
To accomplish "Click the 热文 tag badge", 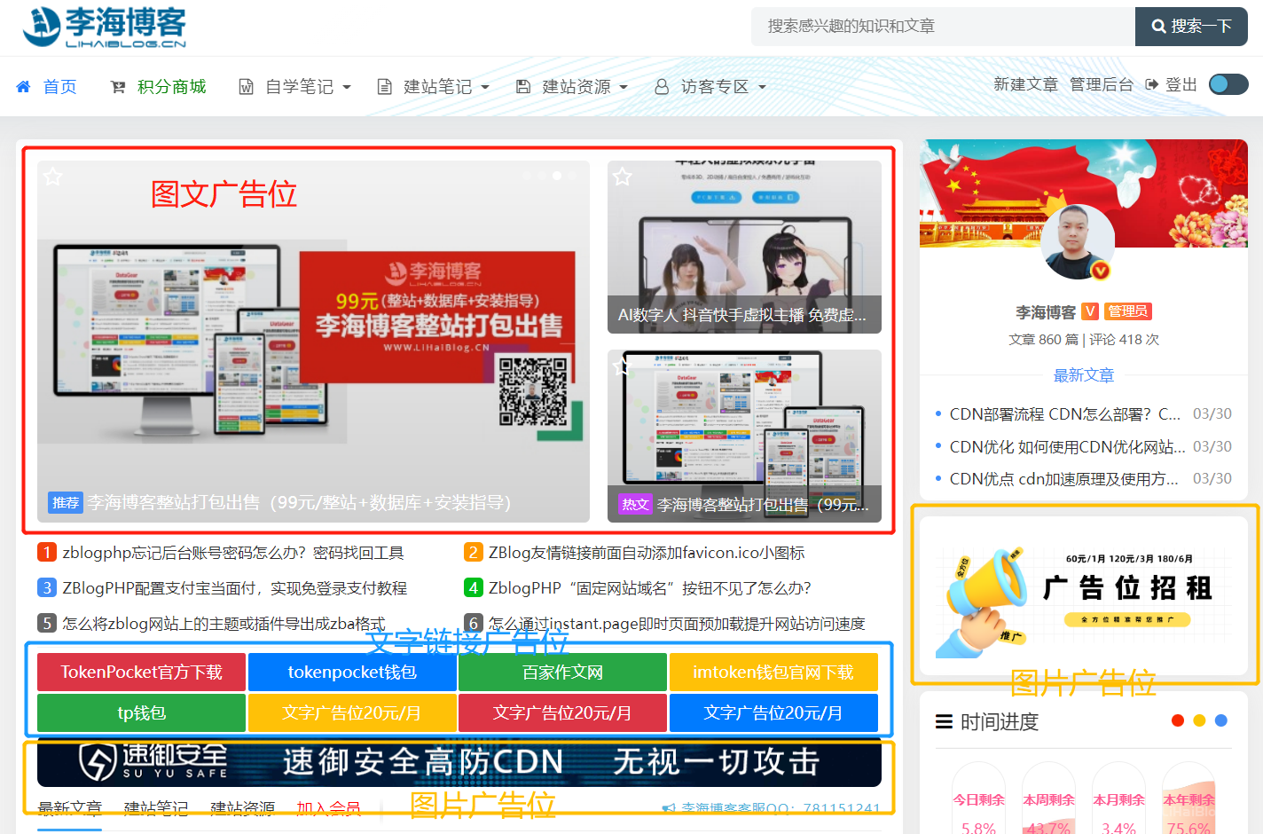I will [x=635, y=504].
